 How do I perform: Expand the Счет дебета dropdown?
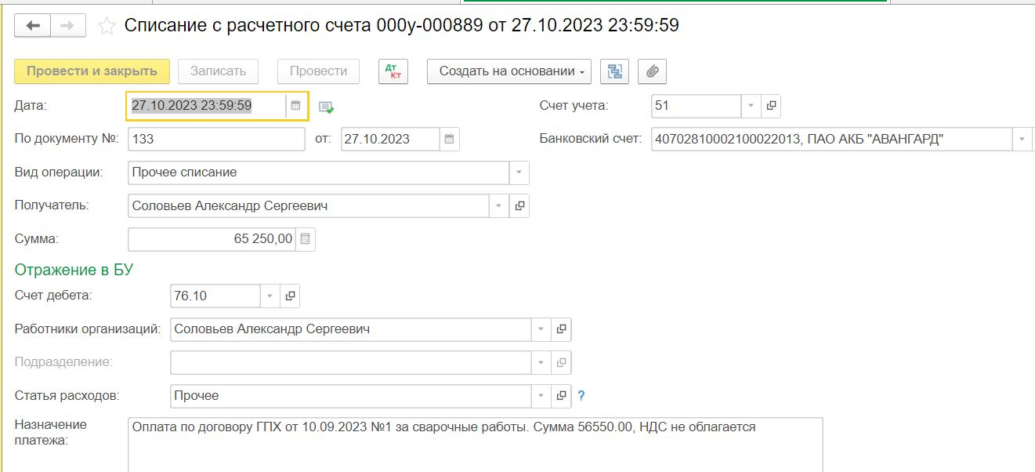pyautogui.click(x=270, y=296)
